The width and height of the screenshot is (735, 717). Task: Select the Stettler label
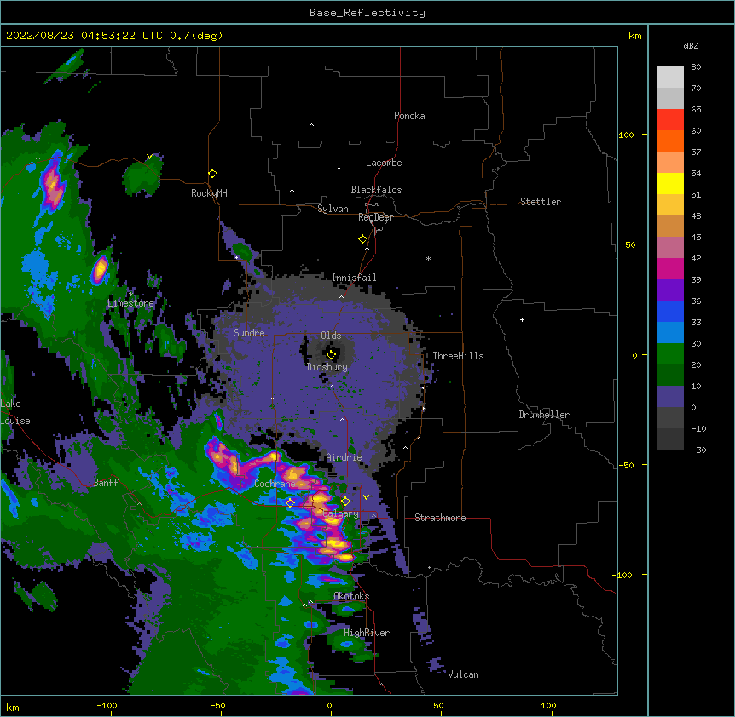(x=541, y=202)
